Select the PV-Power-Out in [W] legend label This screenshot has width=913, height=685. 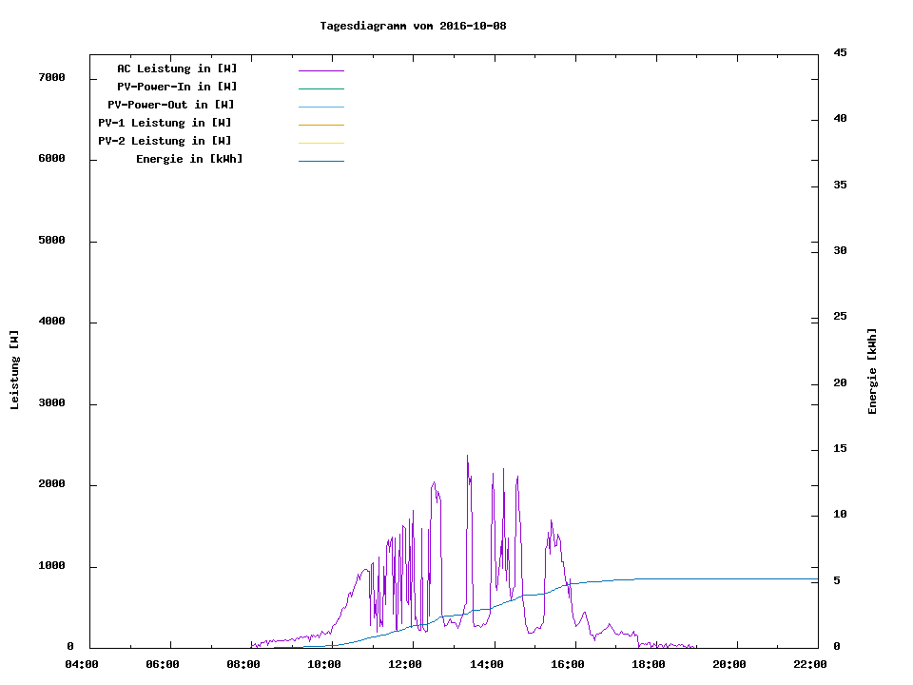click(171, 105)
